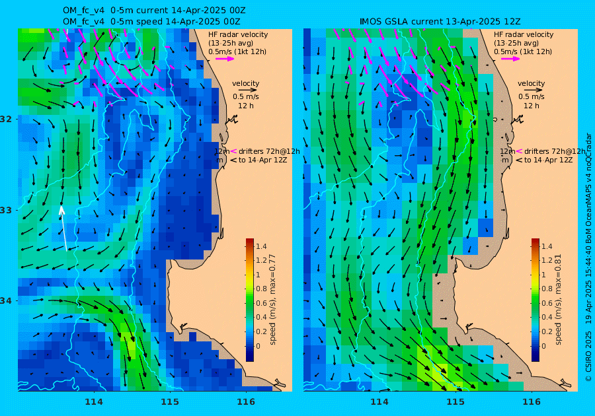Click '0.5m/s (1kt 12h)' text in the right map
This screenshot has width=595, height=416.
[x=522, y=52]
